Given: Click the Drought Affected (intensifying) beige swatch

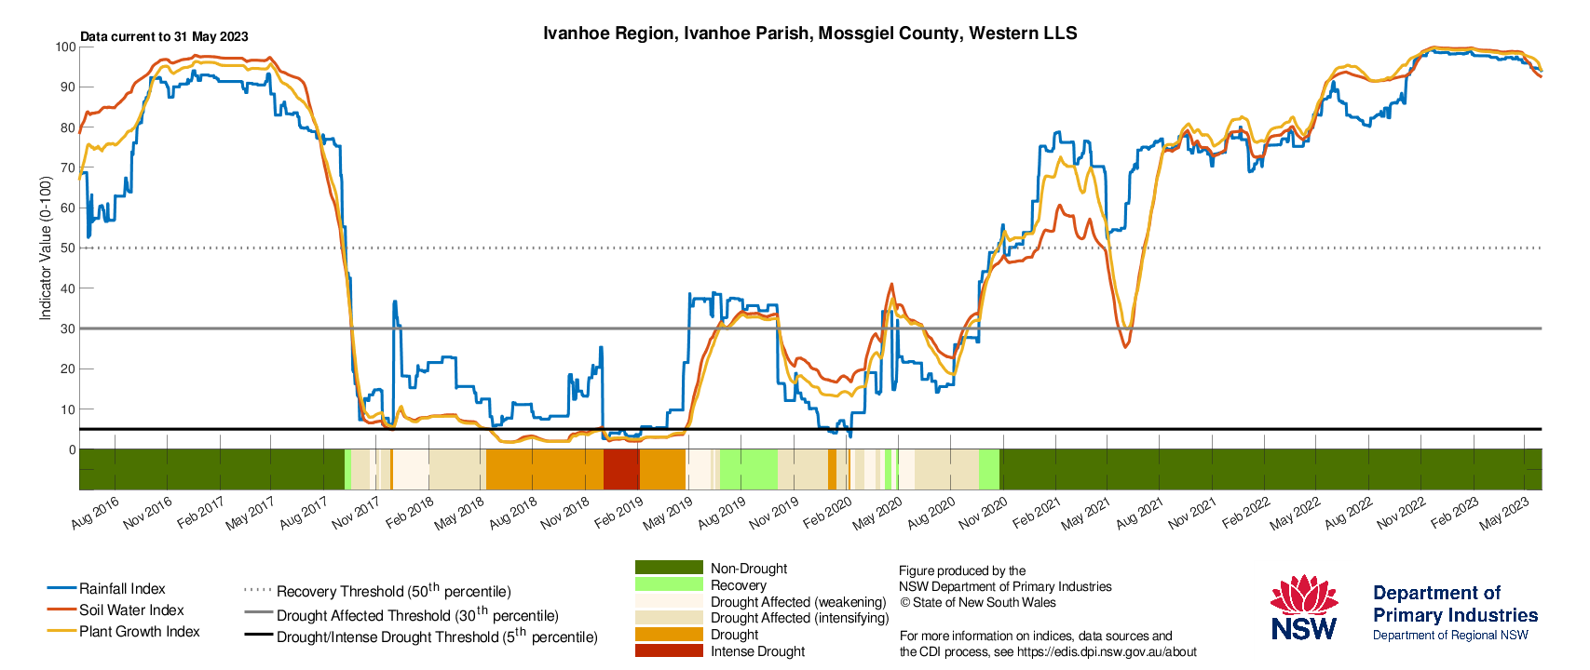Looking at the screenshot, I should (669, 618).
